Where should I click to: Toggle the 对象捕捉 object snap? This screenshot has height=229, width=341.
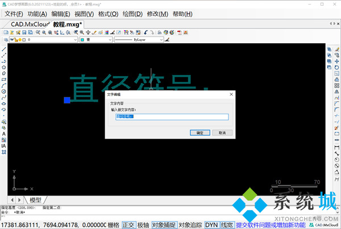(x=165, y=225)
